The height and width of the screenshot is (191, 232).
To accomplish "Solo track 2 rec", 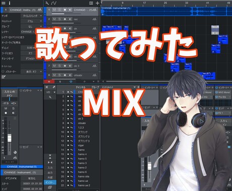I will 60,19.
